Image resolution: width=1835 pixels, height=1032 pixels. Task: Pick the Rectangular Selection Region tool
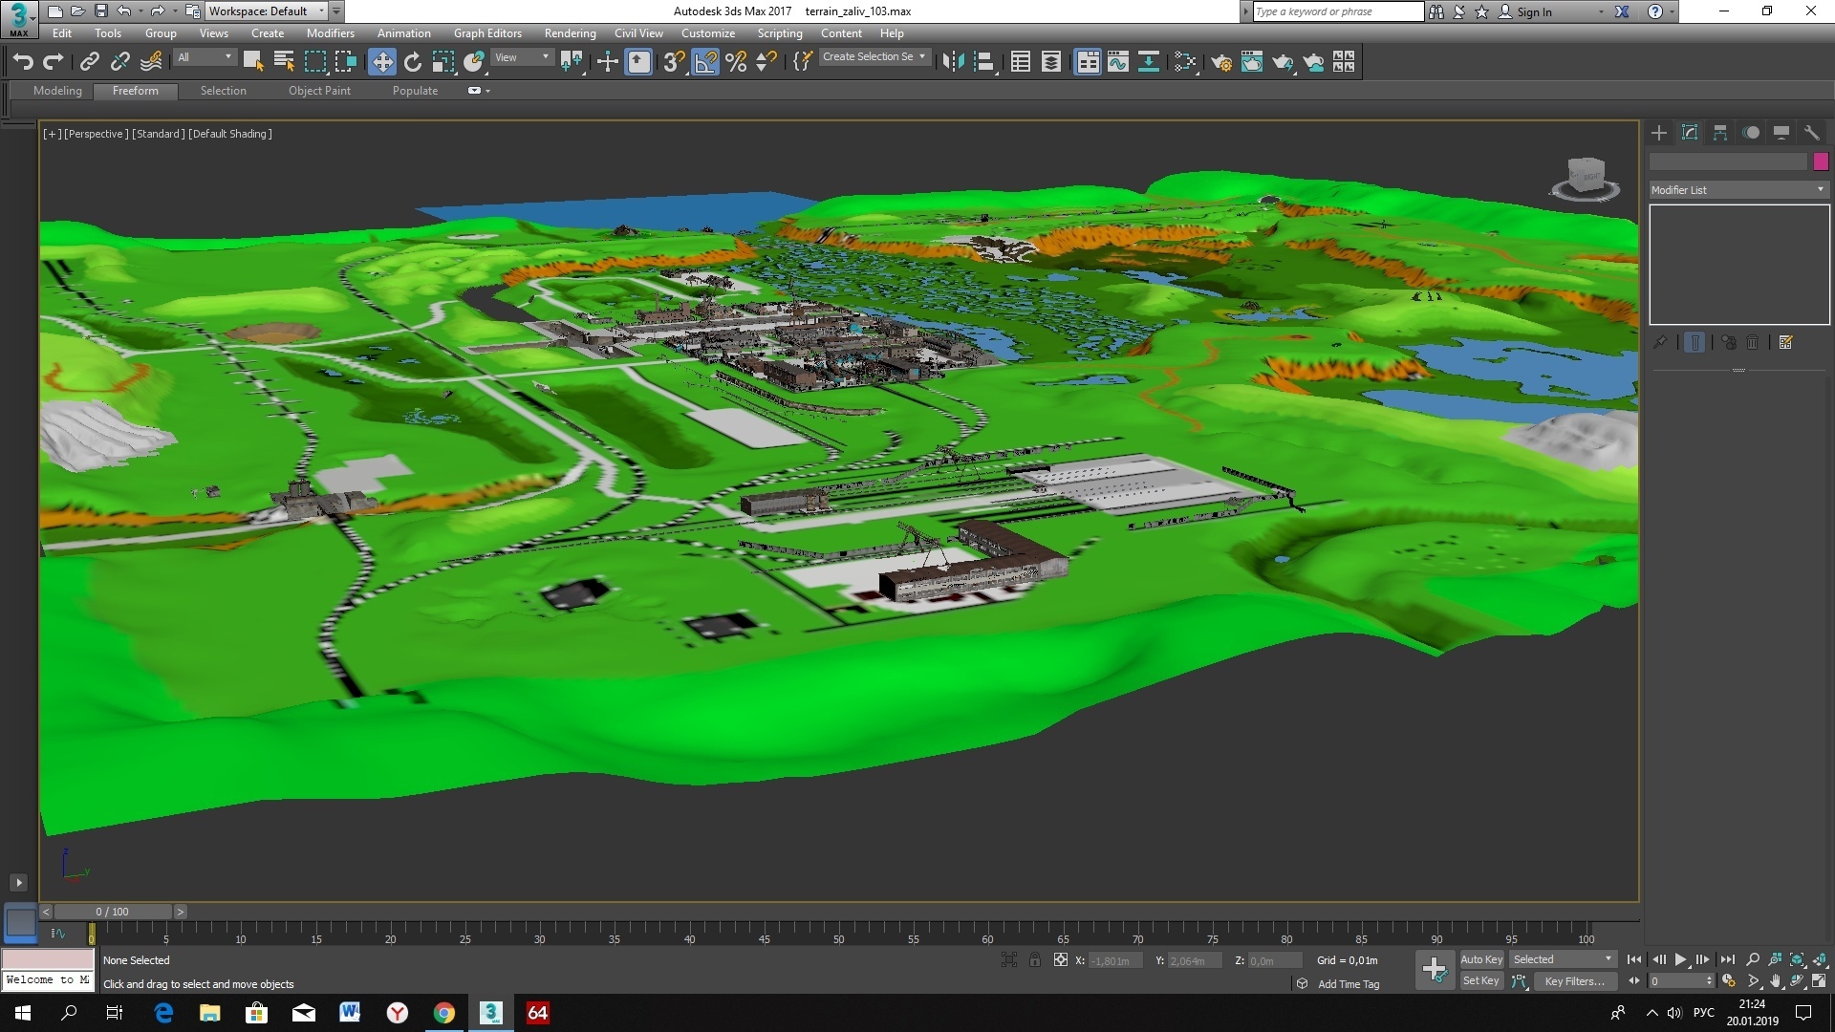314,62
